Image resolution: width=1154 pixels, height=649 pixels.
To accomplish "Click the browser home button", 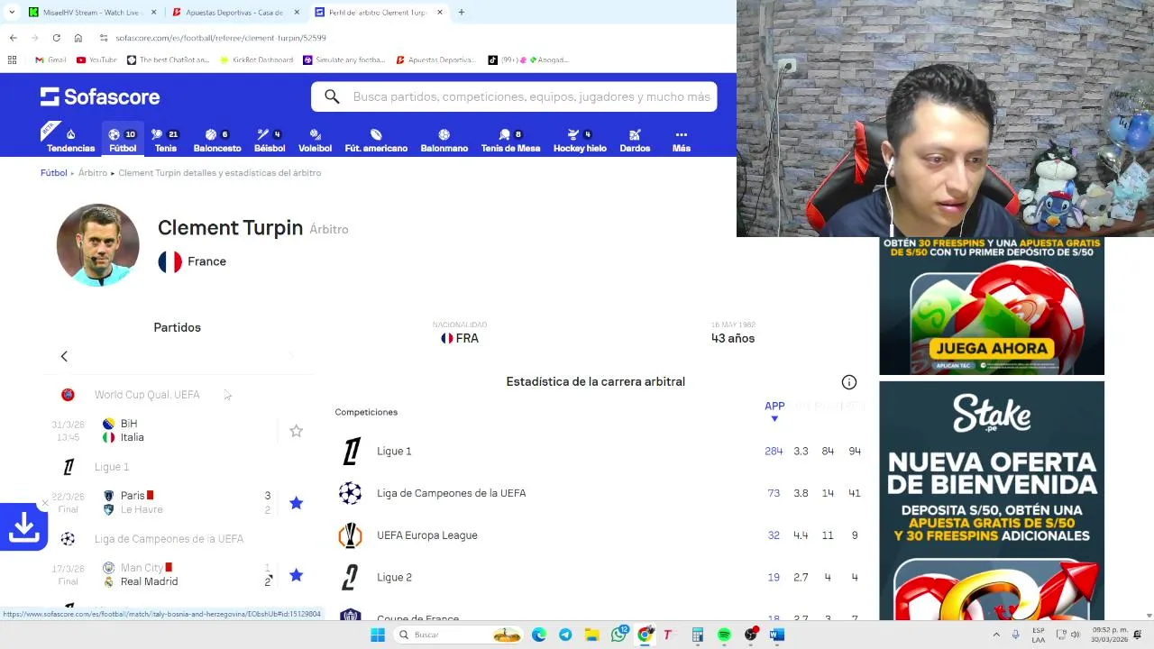I will (x=78, y=38).
